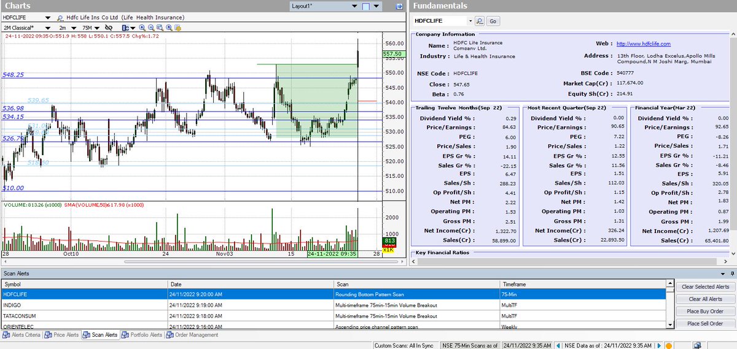The width and height of the screenshot is (737, 349).
Task: Click the Go button in Fundamentals
Action: pyautogui.click(x=493, y=21)
